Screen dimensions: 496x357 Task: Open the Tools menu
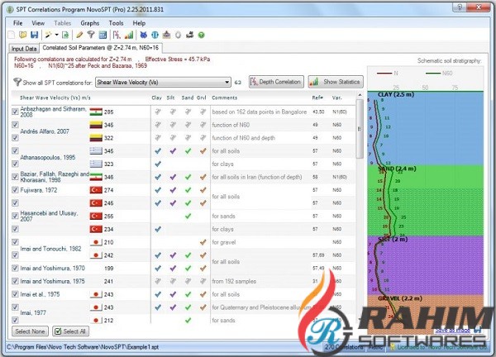tap(116, 23)
